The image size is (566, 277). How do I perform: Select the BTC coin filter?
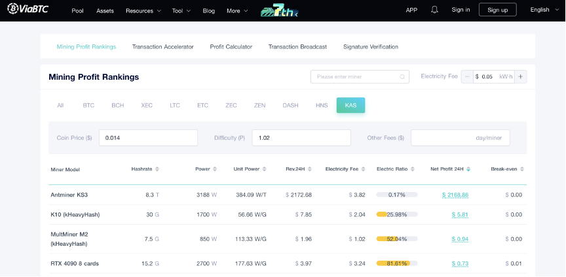pyautogui.click(x=88, y=105)
